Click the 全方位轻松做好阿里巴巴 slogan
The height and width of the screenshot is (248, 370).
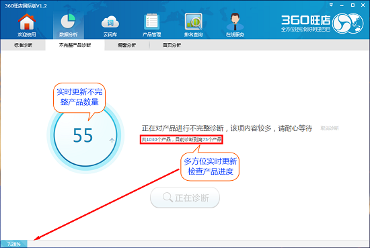(305, 30)
